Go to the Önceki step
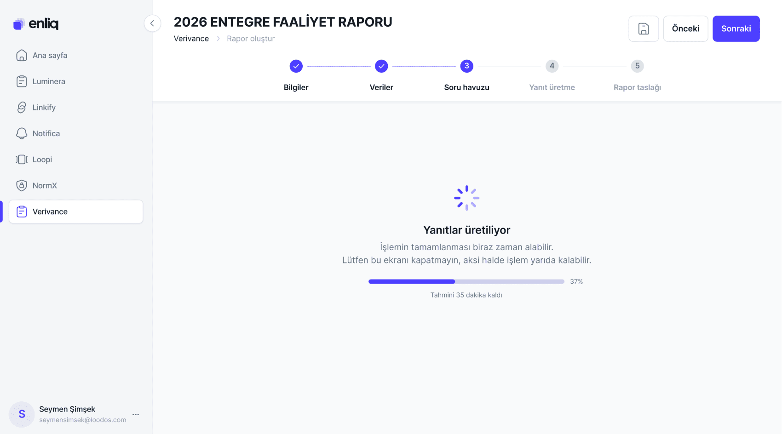782x434 pixels. (685, 29)
